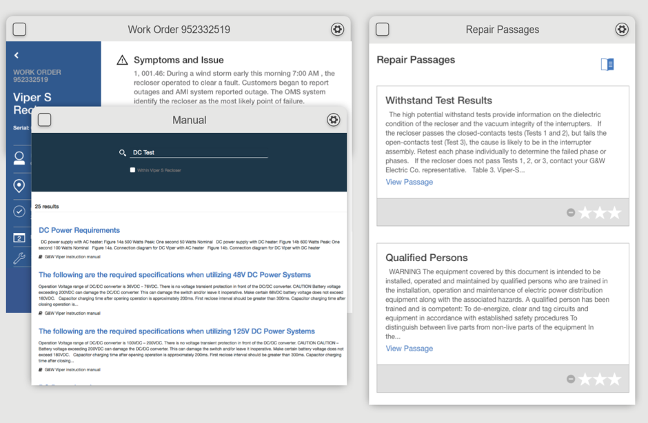Open the location pin icon in sidebar
This screenshot has height=423, width=648.
pyautogui.click(x=19, y=185)
